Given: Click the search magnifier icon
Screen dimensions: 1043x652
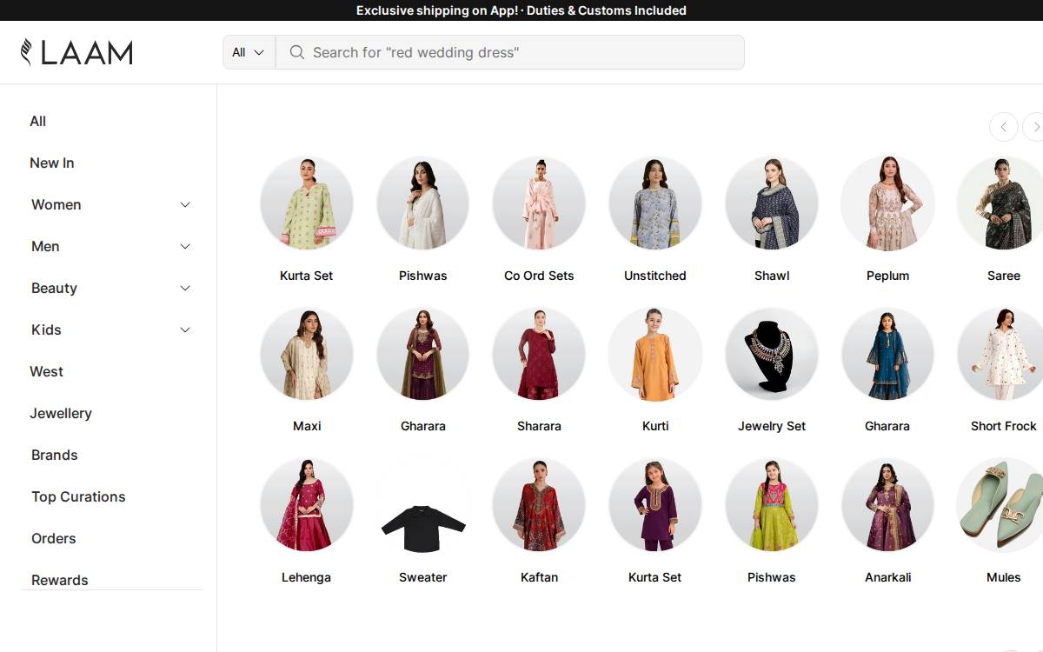Looking at the screenshot, I should pyautogui.click(x=297, y=52).
